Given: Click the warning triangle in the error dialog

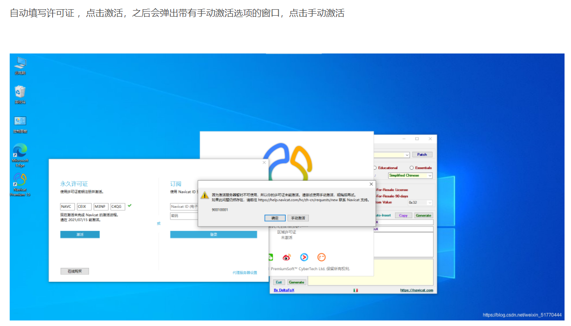Looking at the screenshot, I should coord(205,195).
